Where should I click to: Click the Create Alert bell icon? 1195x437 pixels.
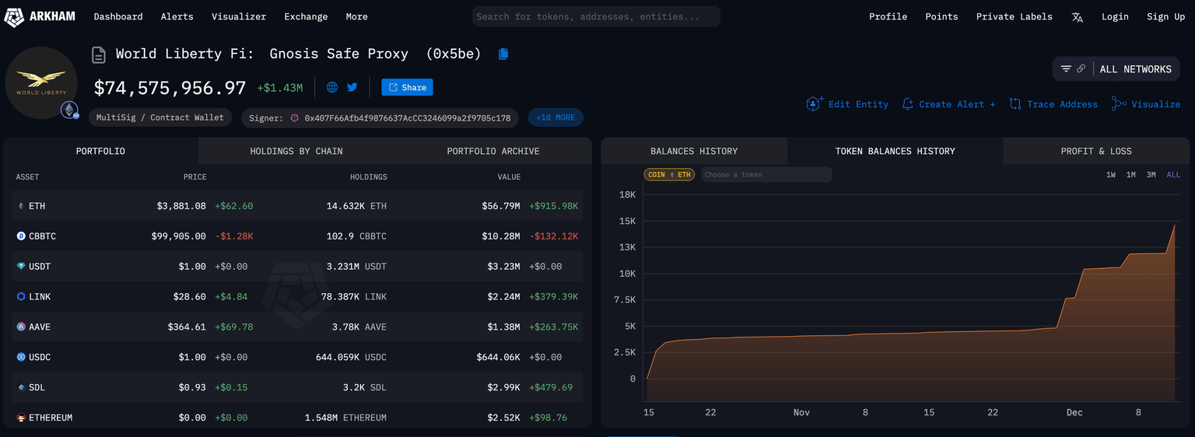tap(907, 104)
